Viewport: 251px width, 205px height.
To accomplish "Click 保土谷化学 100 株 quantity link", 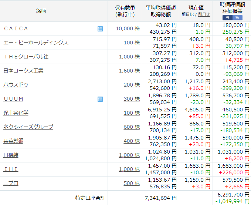I will [x=132, y=113].
